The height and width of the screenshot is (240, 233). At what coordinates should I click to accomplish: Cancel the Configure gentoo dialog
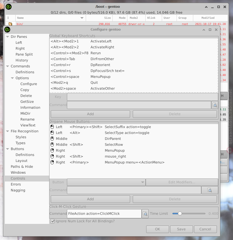click(x=205, y=229)
